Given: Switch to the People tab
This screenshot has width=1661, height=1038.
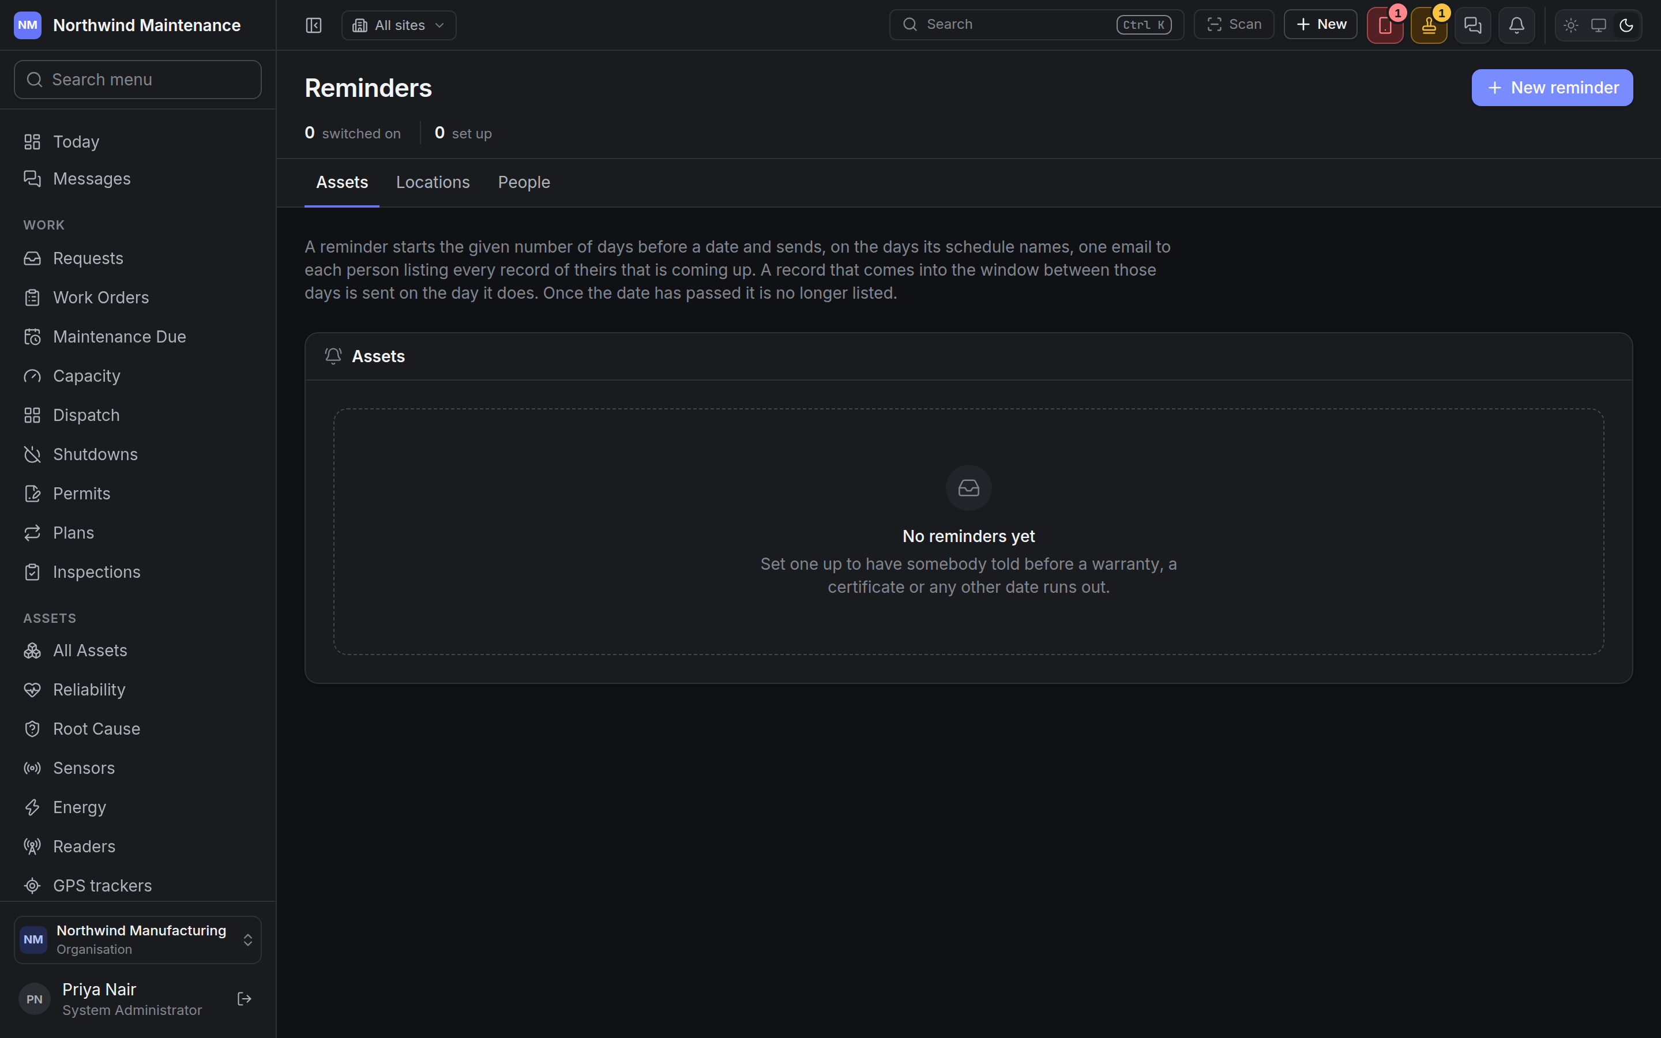Looking at the screenshot, I should [x=524, y=183].
